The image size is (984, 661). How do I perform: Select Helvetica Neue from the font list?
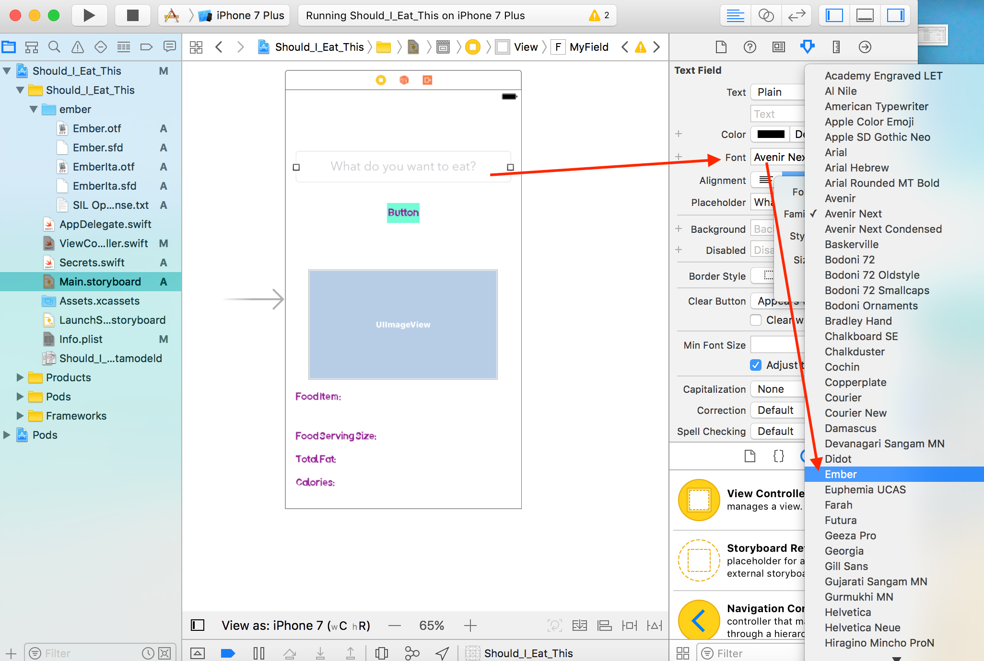click(862, 627)
